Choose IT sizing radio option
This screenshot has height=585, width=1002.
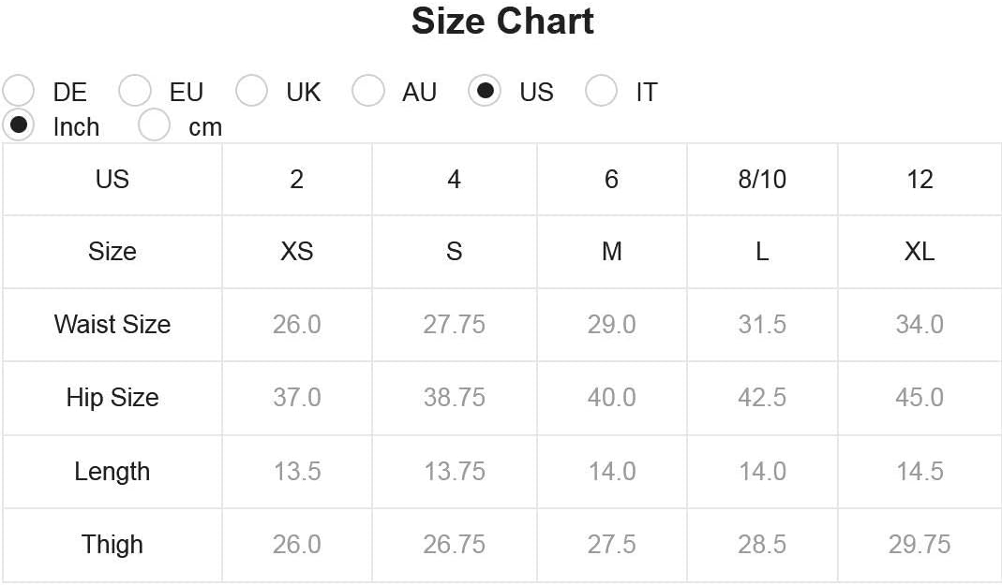tap(602, 90)
